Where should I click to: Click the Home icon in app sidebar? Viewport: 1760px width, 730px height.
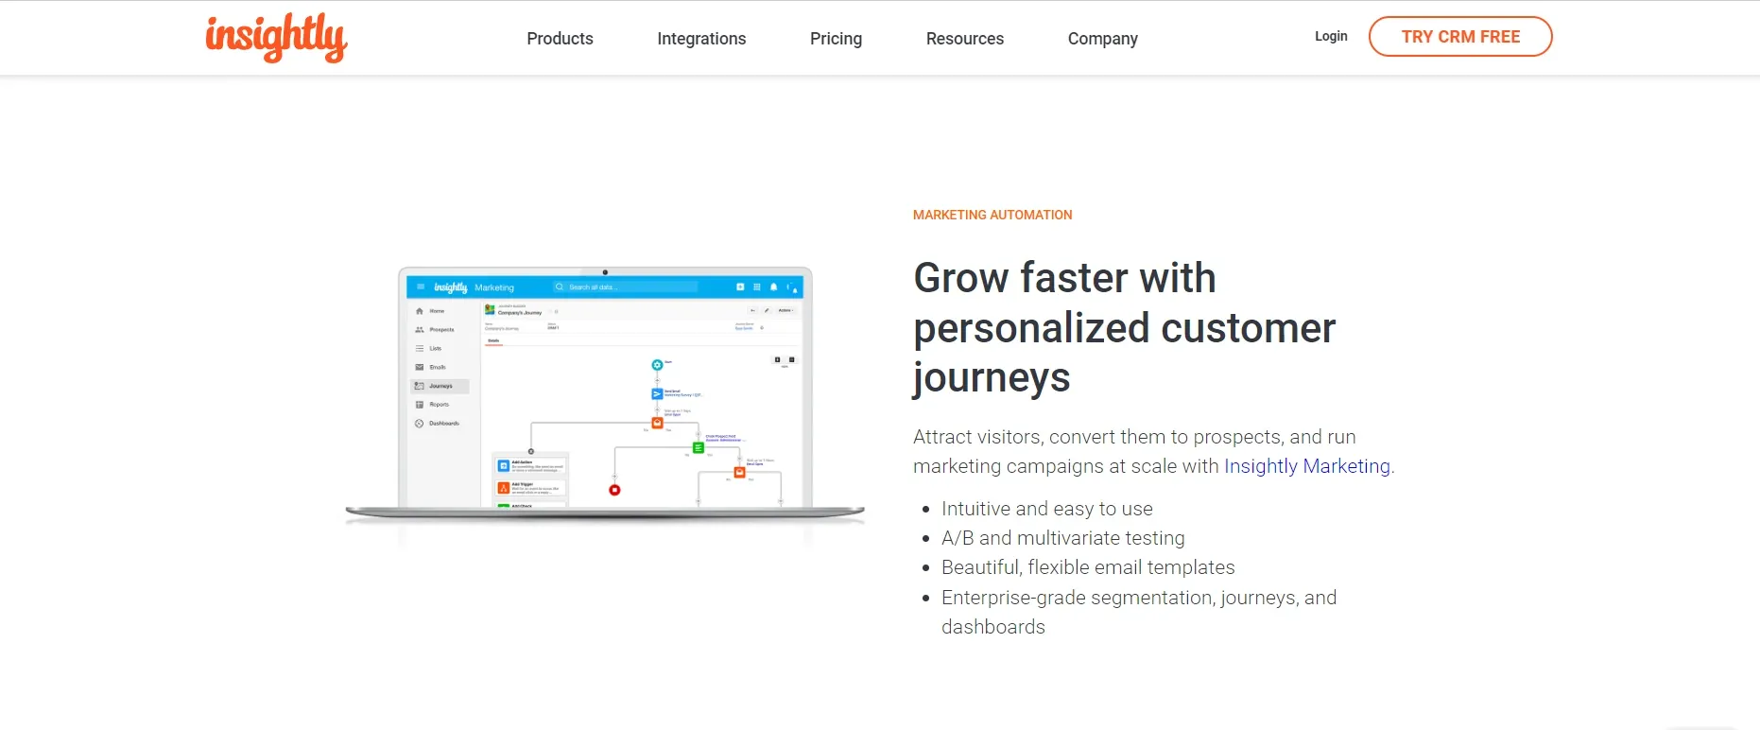point(420,311)
